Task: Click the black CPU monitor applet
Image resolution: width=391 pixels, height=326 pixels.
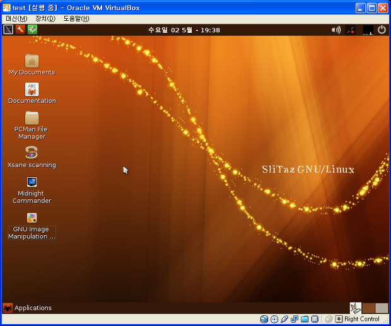Action: [x=368, y=30]
